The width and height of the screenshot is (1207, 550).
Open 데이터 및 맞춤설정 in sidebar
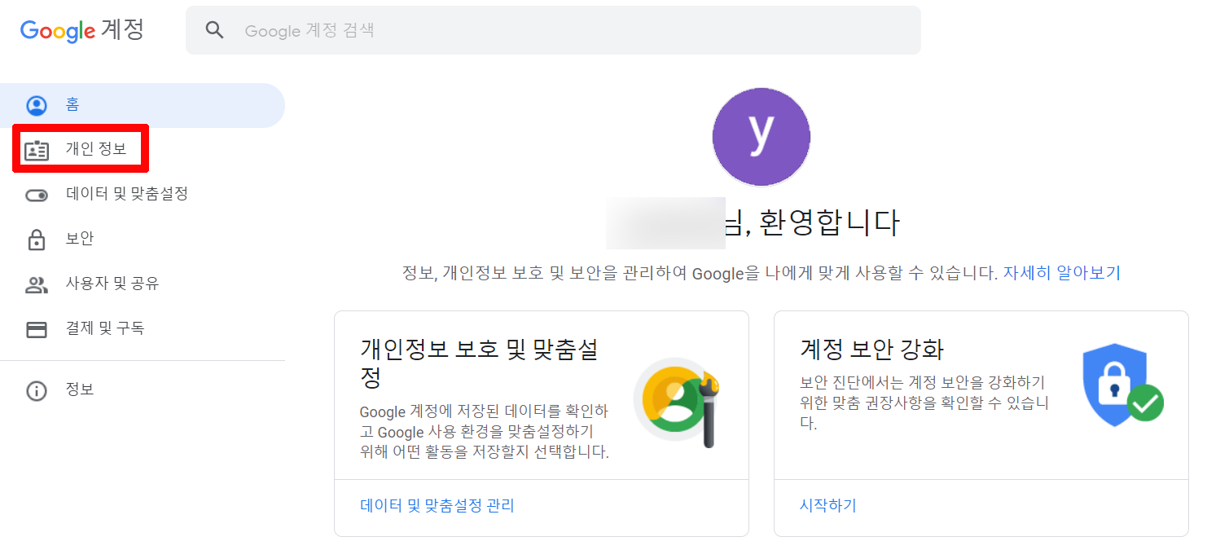[143, 194]
